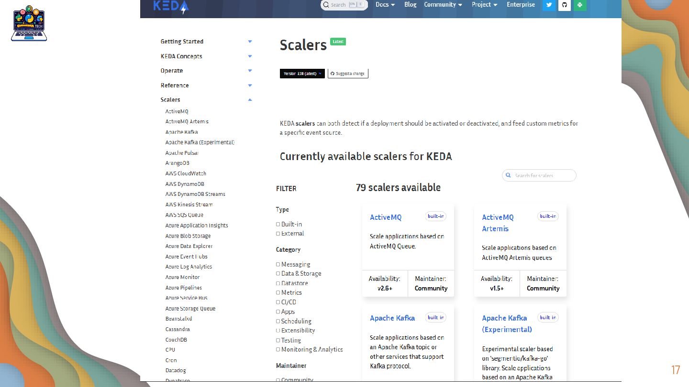Go to the Blog page
Screen dimensions: 689x387
click(410, 5)
